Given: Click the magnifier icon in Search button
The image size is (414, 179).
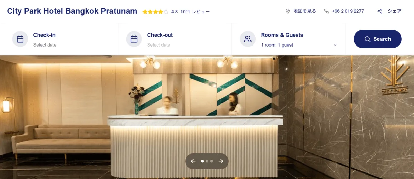Looking at the screenshot, I should click(367, 39).
